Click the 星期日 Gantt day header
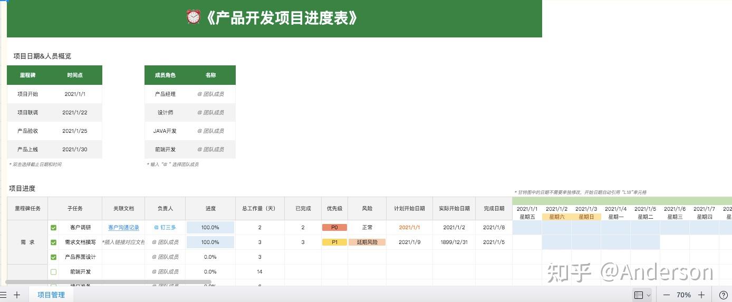 tap(586, 217)
